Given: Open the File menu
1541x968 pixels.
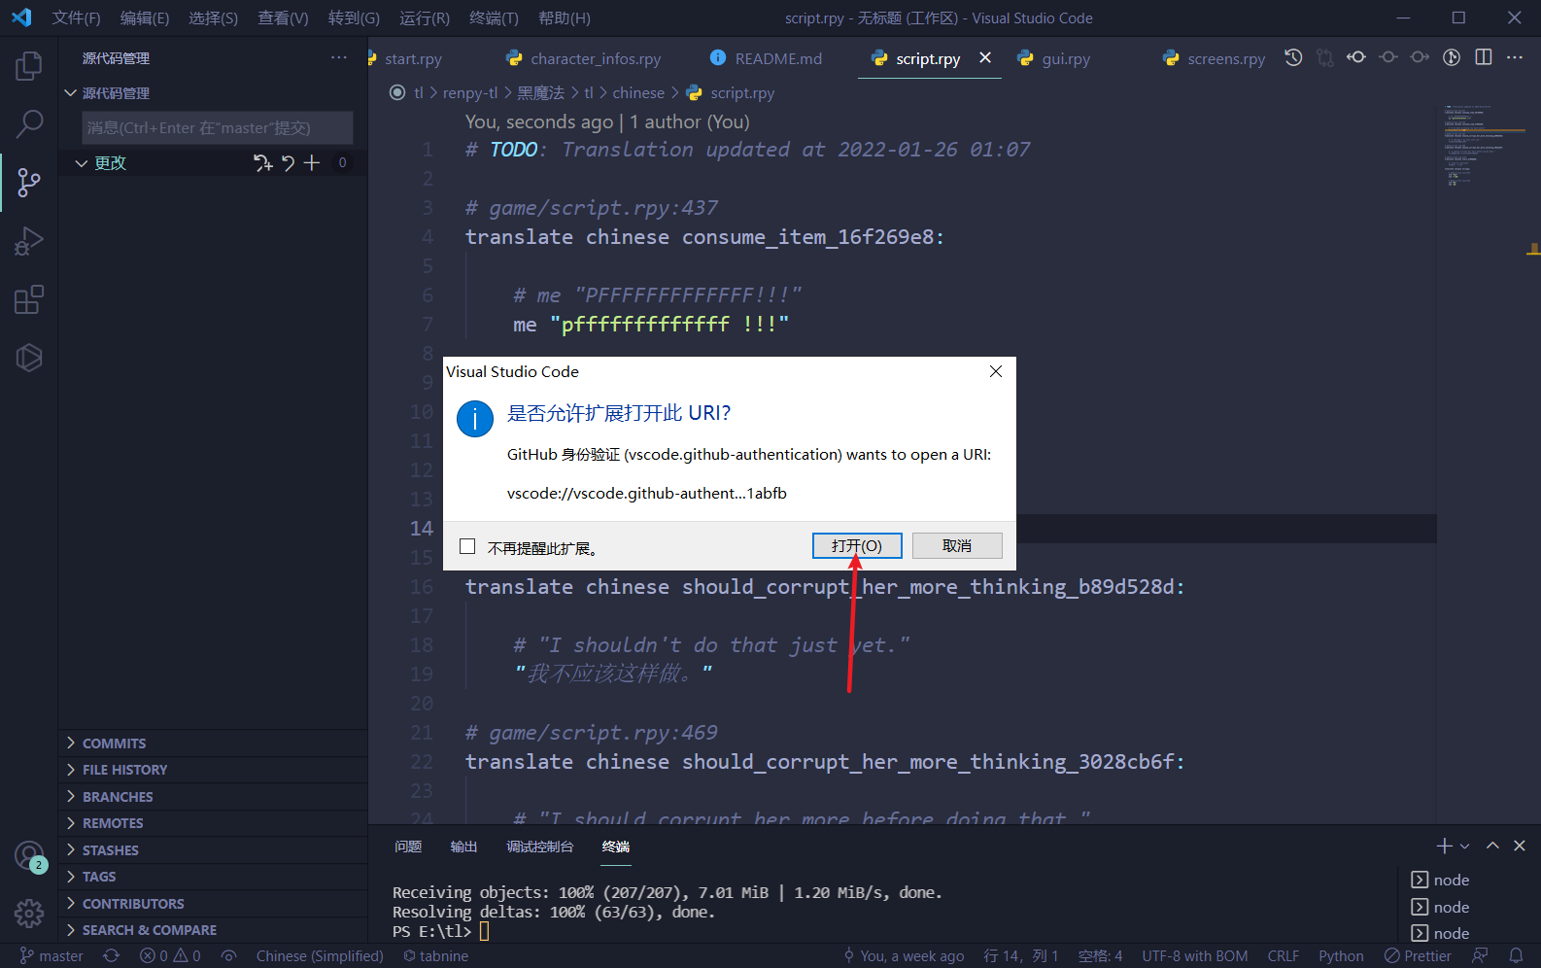Looking at the screenshot, I should click(x=76, y=17).
